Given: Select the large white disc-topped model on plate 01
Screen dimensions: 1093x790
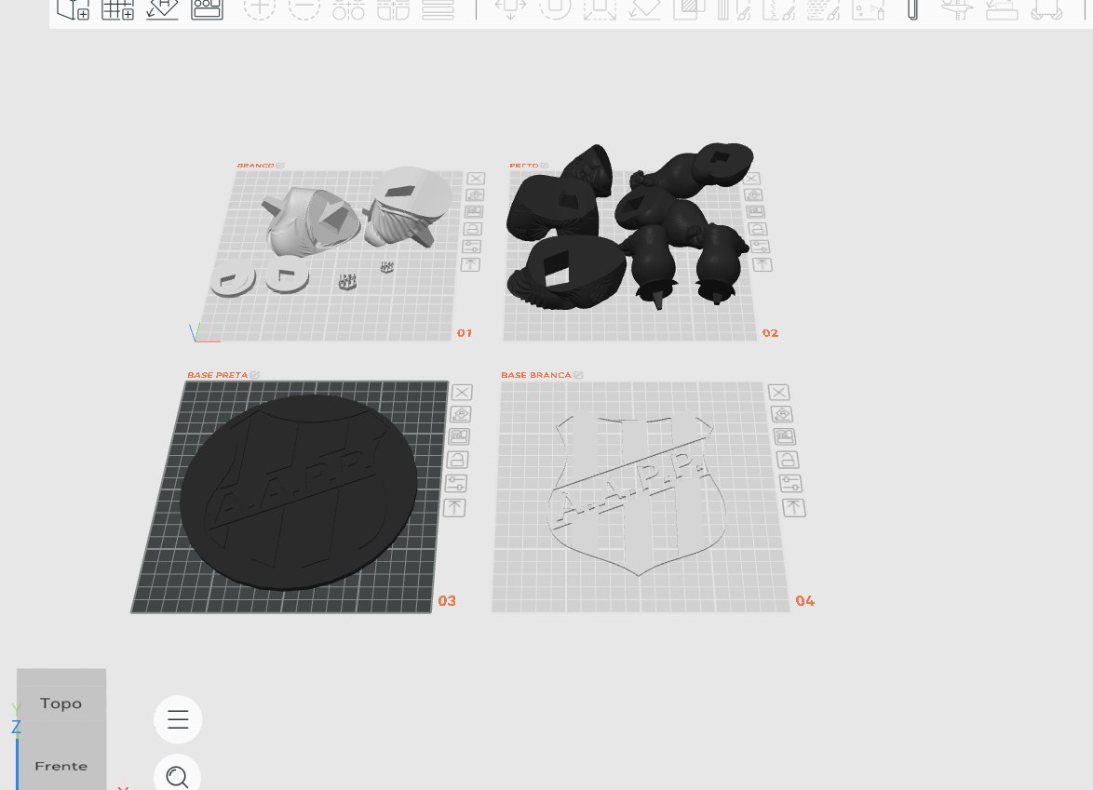Looking at the screenshot, I should 410,206.
